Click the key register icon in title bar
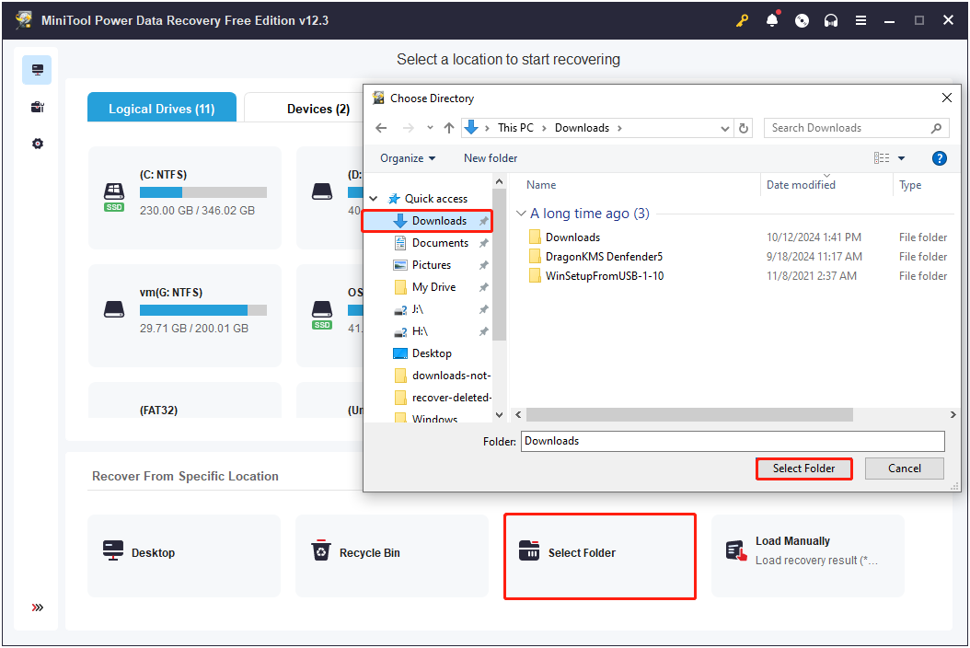 pos(743,20)
